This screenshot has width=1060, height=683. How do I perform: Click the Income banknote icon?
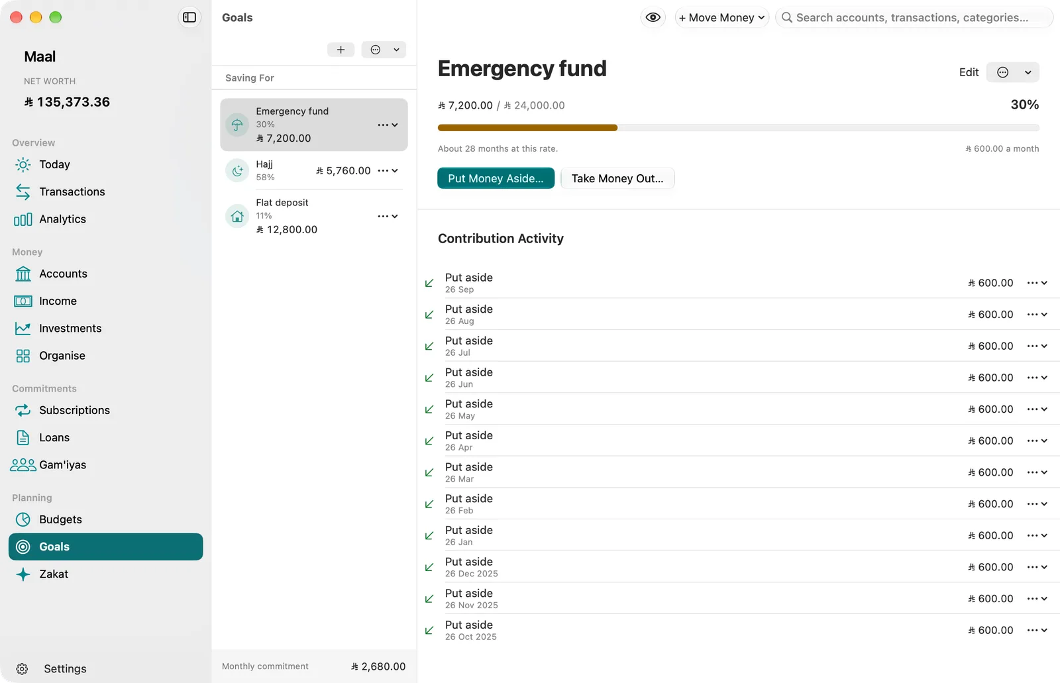pyautogui.click(x=23, y=301)
